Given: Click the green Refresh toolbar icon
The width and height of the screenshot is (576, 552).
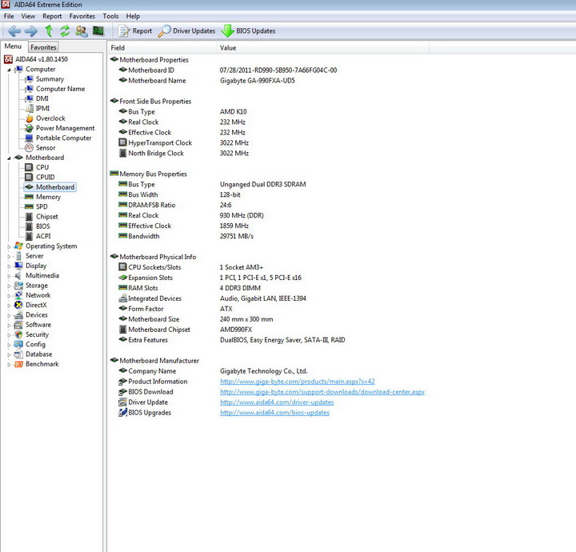Looking at the screenshot, I should (x=65, y=31).
